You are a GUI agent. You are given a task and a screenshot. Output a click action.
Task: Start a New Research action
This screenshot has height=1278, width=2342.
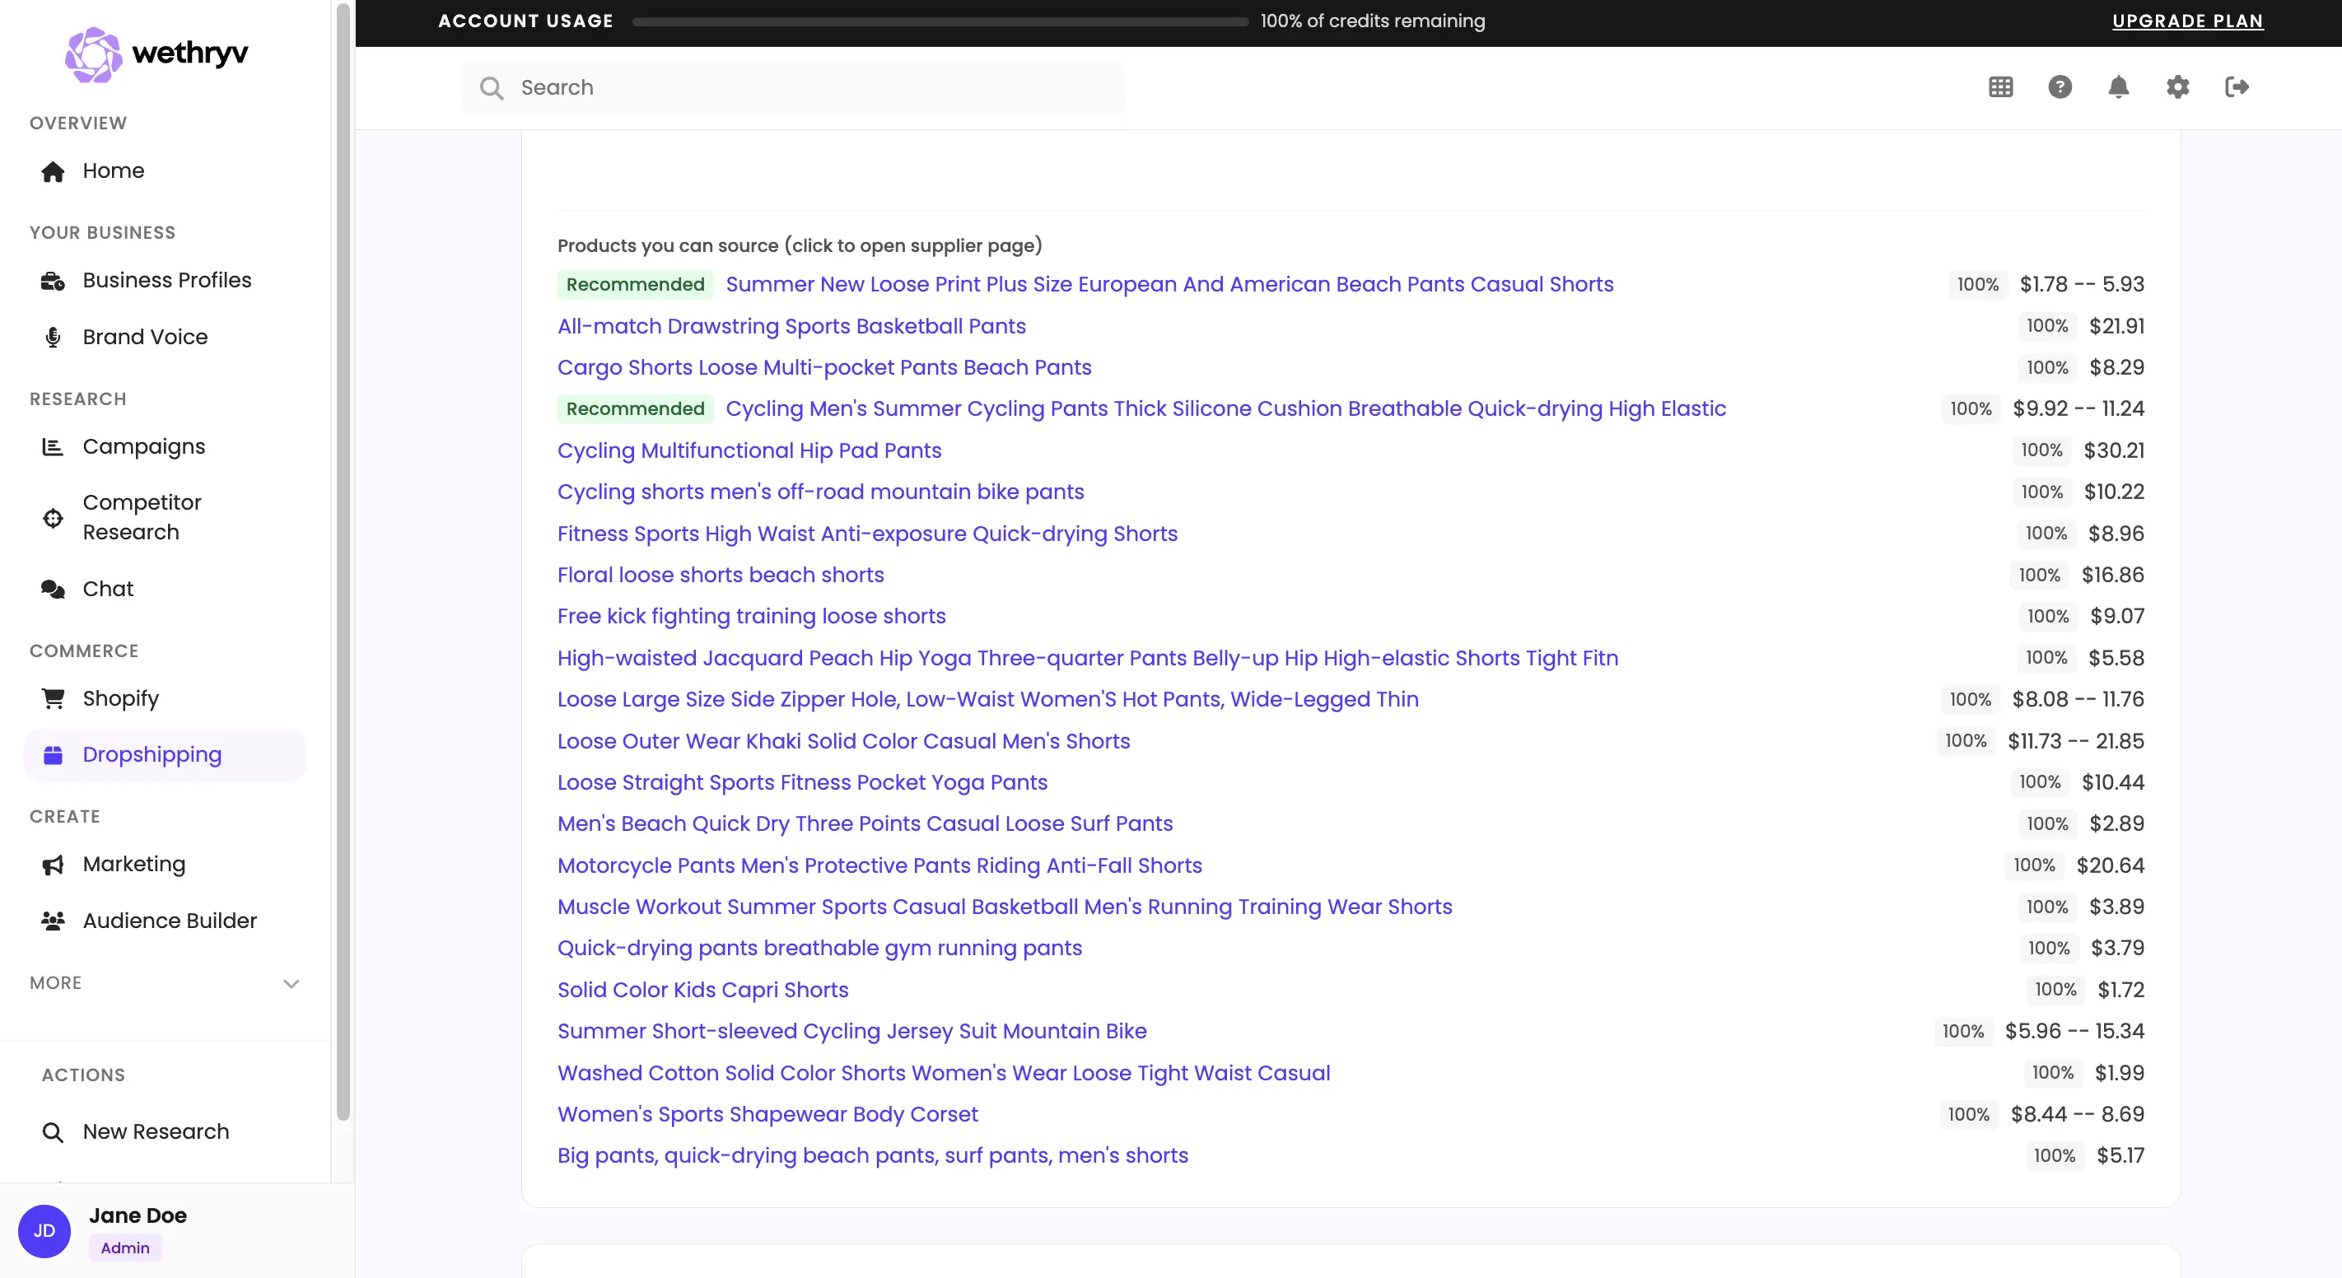(155, 1131)
